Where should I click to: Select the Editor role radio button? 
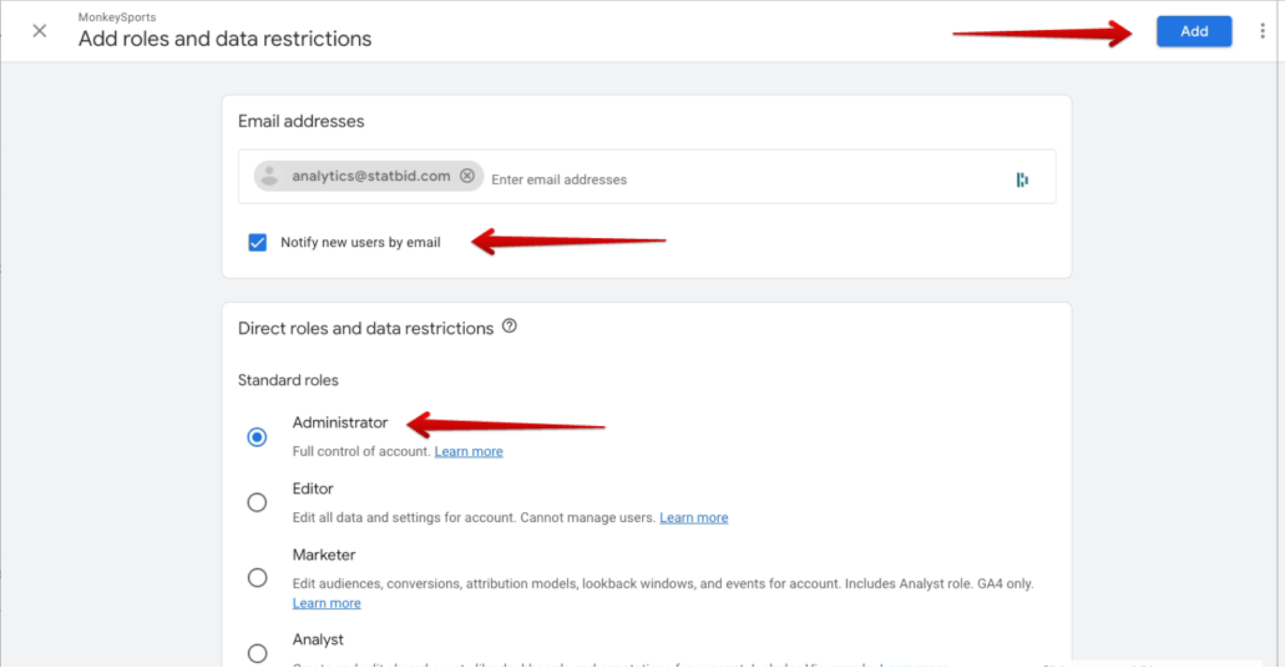(257, 502)
